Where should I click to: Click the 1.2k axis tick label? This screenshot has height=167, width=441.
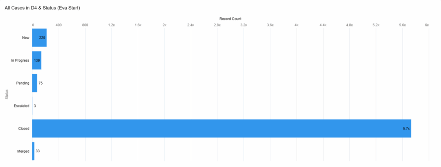[x=112, y=25]
